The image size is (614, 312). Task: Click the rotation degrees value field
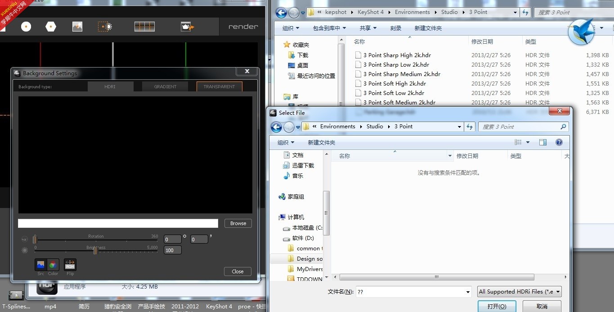pos(173,240)
